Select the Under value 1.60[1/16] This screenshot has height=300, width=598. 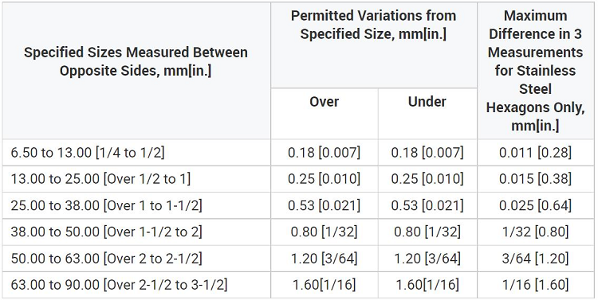(427, 285)
